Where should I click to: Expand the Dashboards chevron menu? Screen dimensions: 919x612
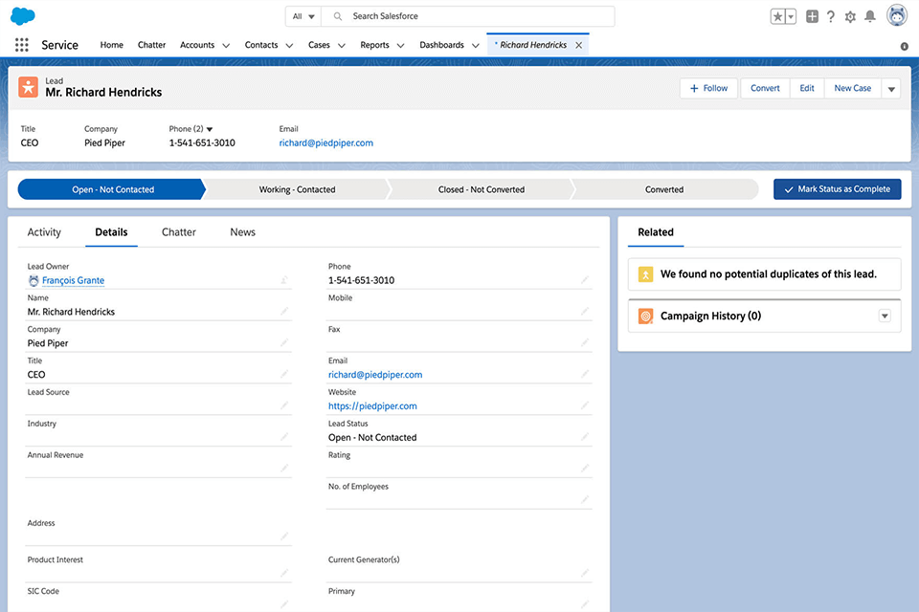tap(476, 46)
